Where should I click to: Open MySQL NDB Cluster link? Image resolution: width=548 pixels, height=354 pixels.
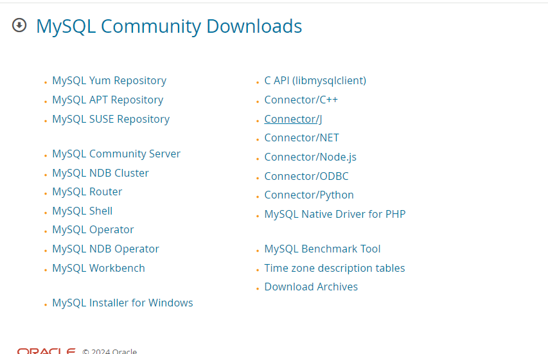pos(101,173)
